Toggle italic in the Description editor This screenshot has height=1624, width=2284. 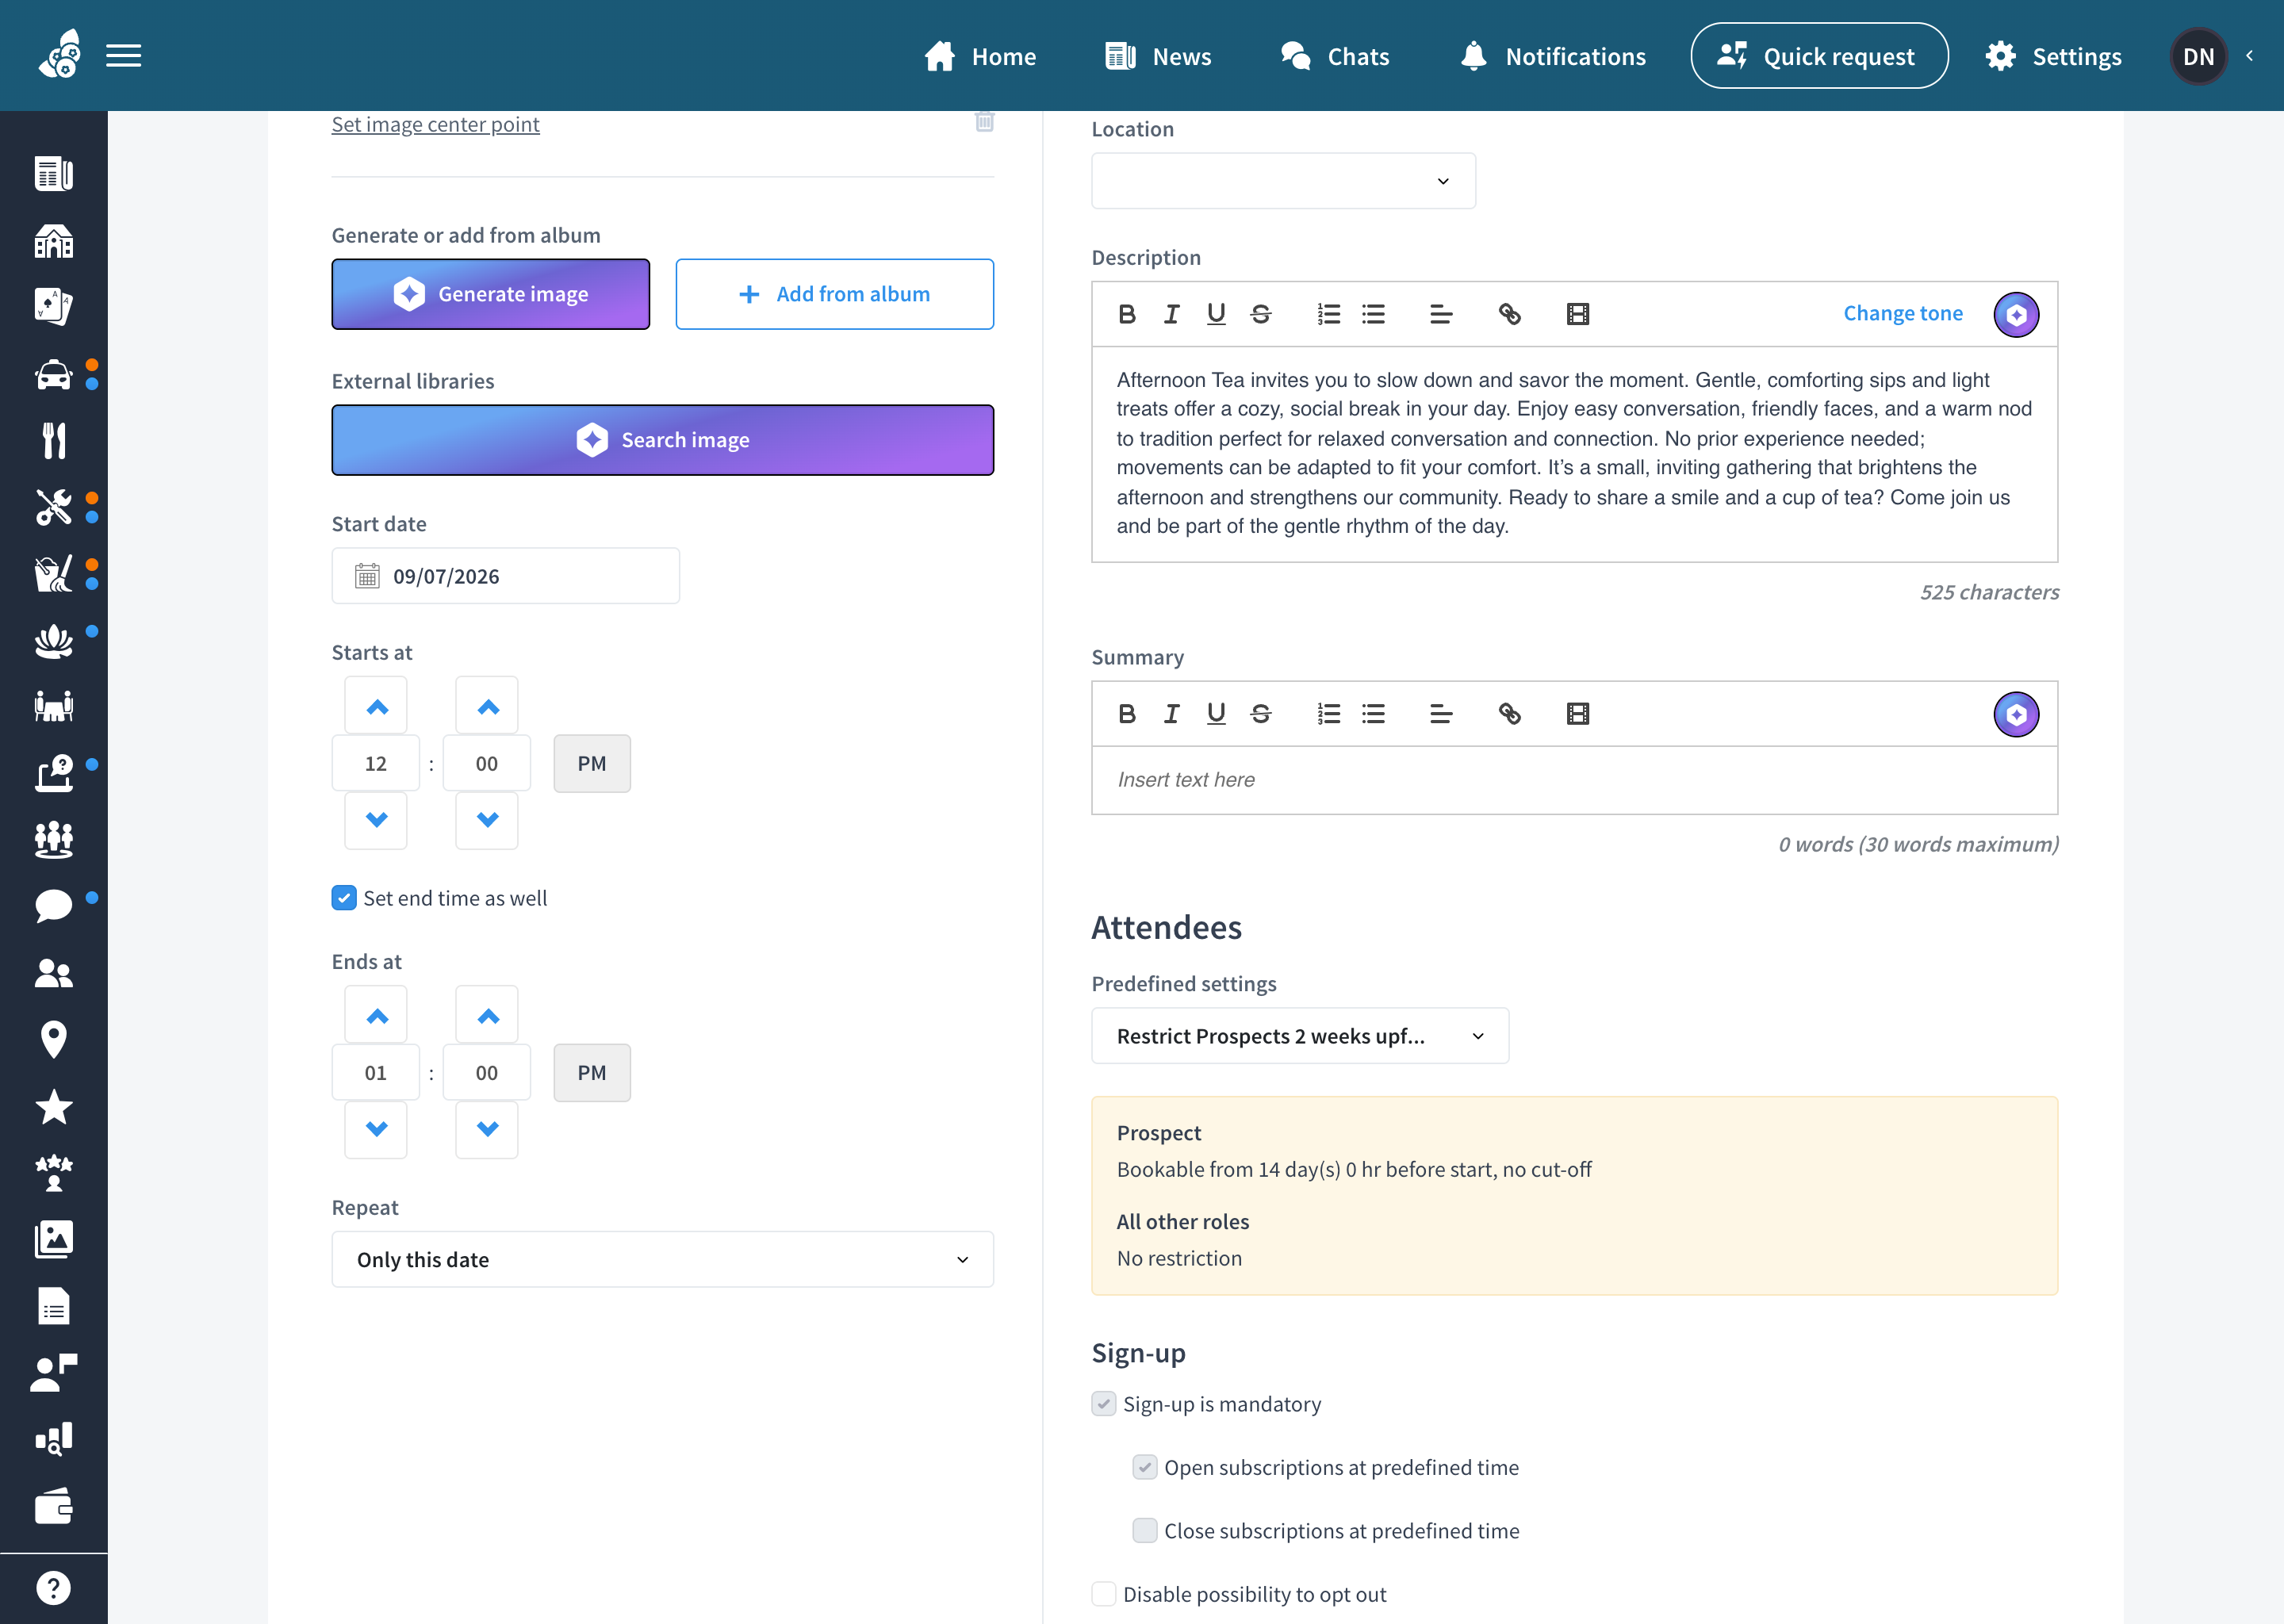pyautogui.click(x=1171, y=314)
